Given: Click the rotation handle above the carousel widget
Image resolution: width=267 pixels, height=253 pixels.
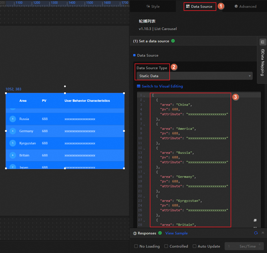Looking at the screenshot, I should point(65,86).
